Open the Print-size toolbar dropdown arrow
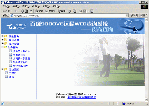Image resolution: width=149 pixels, height=106 pixels. (x=88, y=11)
